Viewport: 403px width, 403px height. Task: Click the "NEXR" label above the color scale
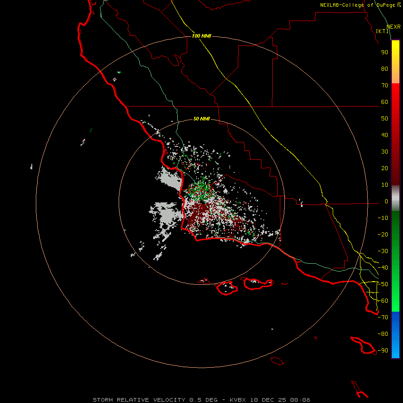(394, 27)
